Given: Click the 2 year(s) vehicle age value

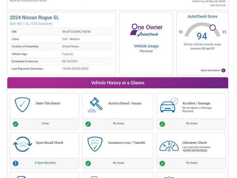Looking at the screenshot, I should tap(68, 54).
